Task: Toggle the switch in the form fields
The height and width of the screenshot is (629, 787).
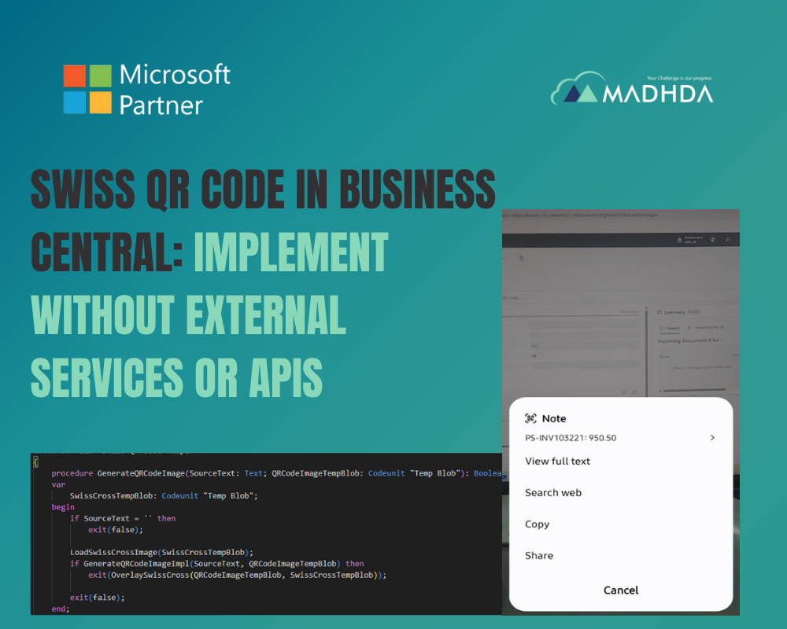Action: tap(538, 355)
